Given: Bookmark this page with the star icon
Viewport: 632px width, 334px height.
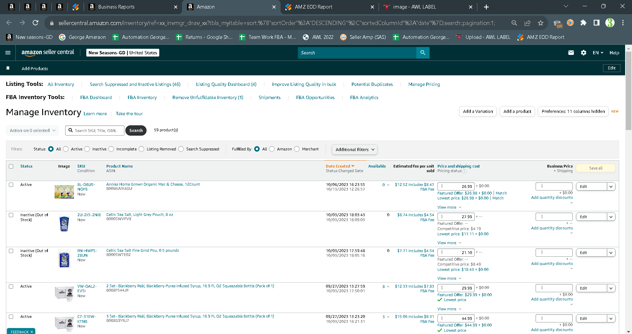Looking at the screenshot, I should tap(540, 23).
